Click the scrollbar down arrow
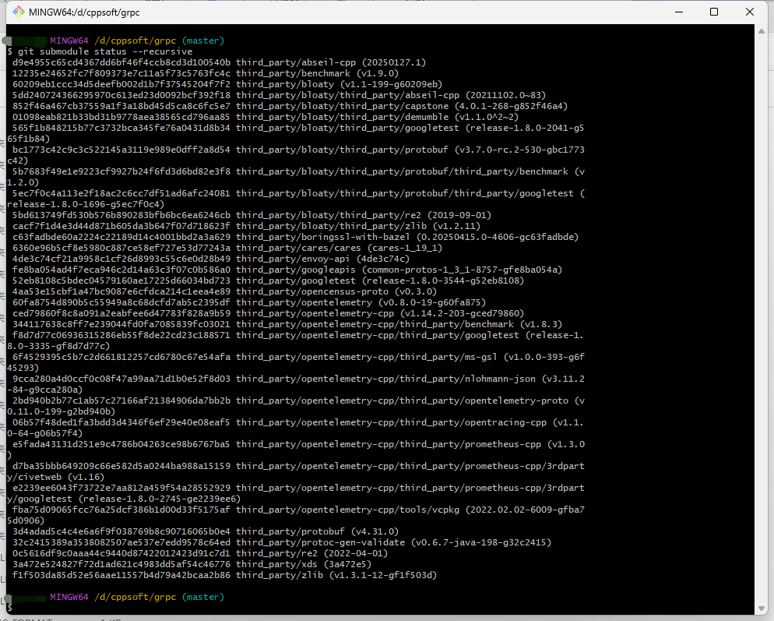The width and height of the screenshot is (774, 621). pos(762,609)
